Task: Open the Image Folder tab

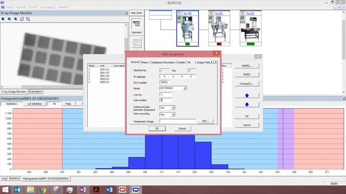Action: tap(203, 63)
